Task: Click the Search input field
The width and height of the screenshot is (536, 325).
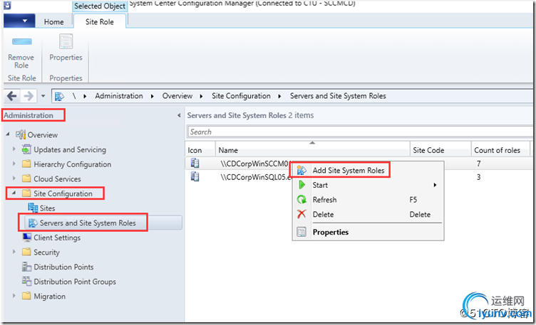Action: [360, 132]
